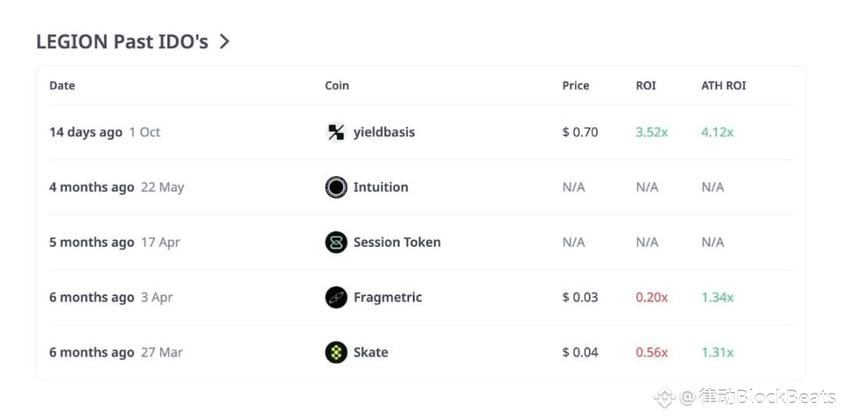Image resolution: width=842 pixels, height=417 pixels.
Task: Sort by the ROI column header
Action: pos(646,86)
